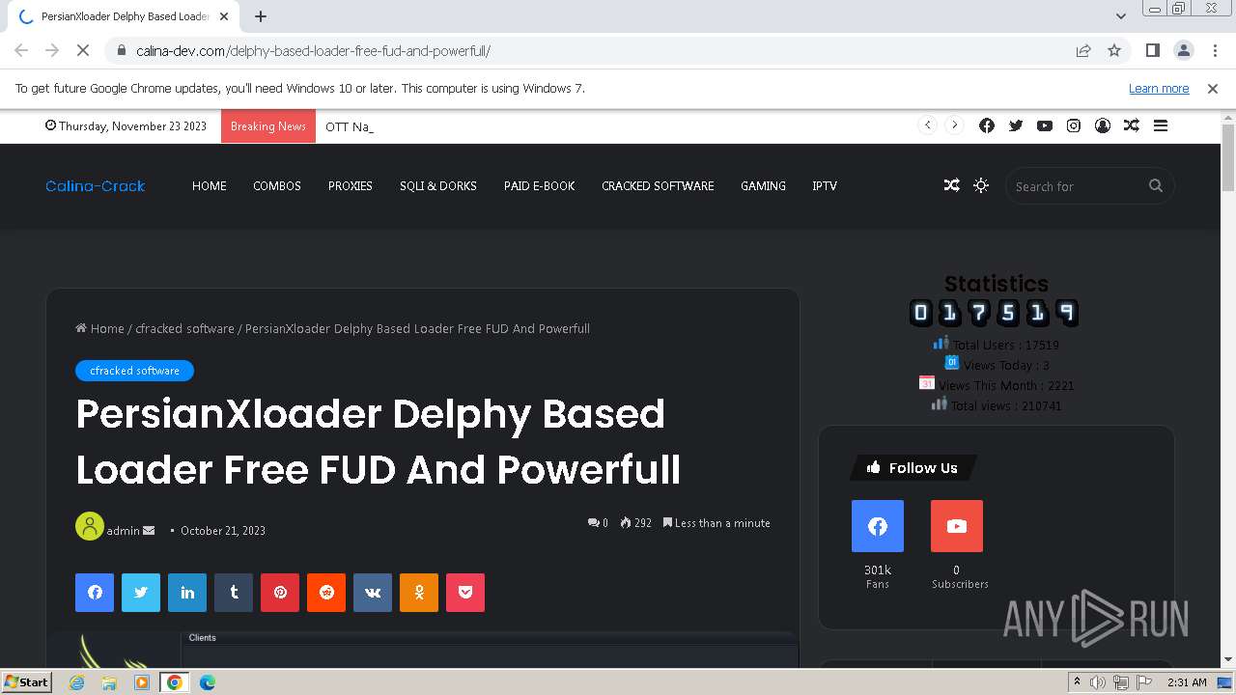
Task: Open Follow Us YouTube tile
Action: click(x=957, y=526)
